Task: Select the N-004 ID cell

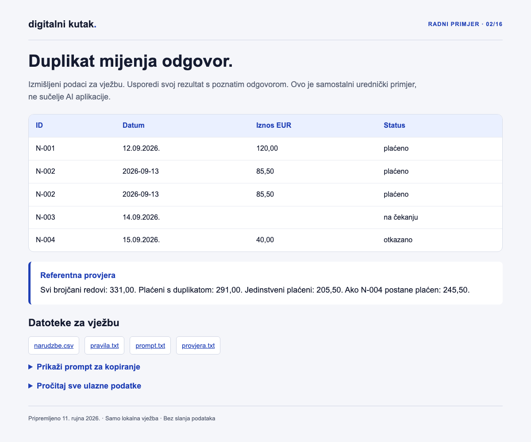Action: tap(72, 240)
